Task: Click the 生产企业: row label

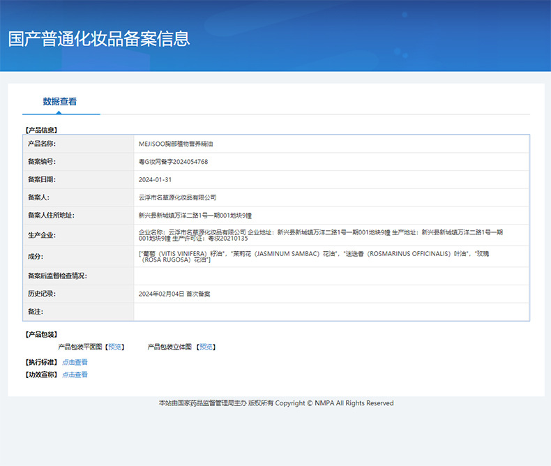Action: pos(42,235)
